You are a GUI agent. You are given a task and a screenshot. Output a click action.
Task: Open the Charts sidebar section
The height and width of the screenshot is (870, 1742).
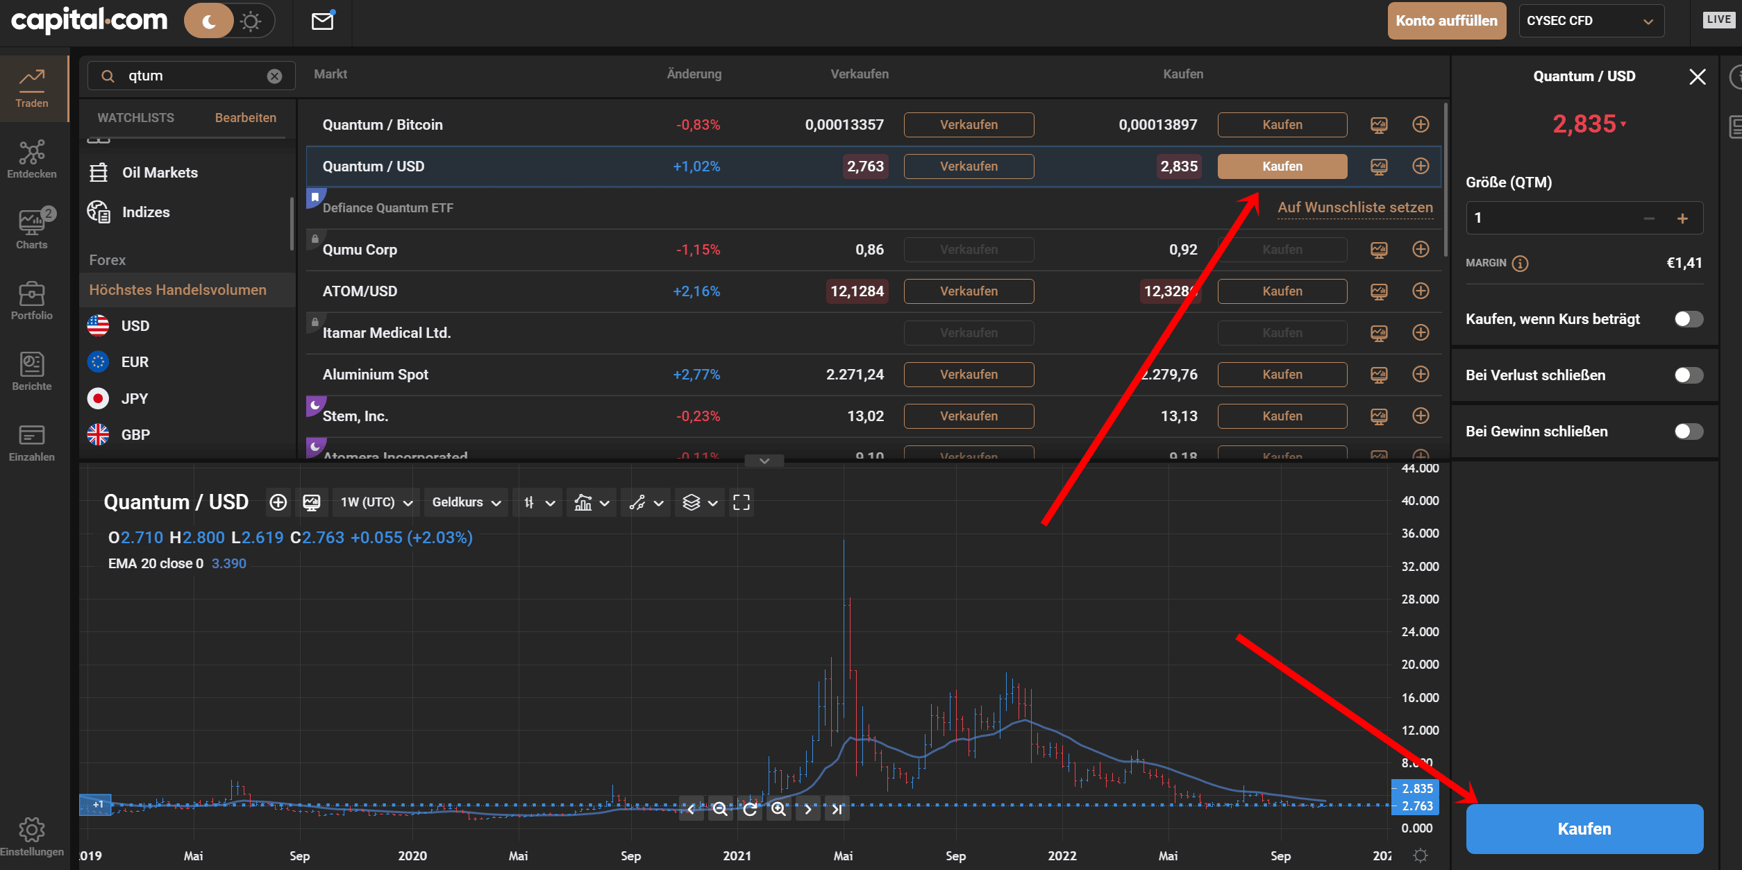pyautogui.click(x=32, y=229)
